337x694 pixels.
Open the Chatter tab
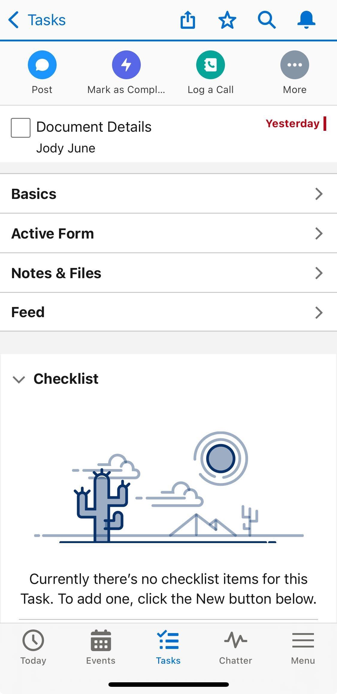pos(236,647)
